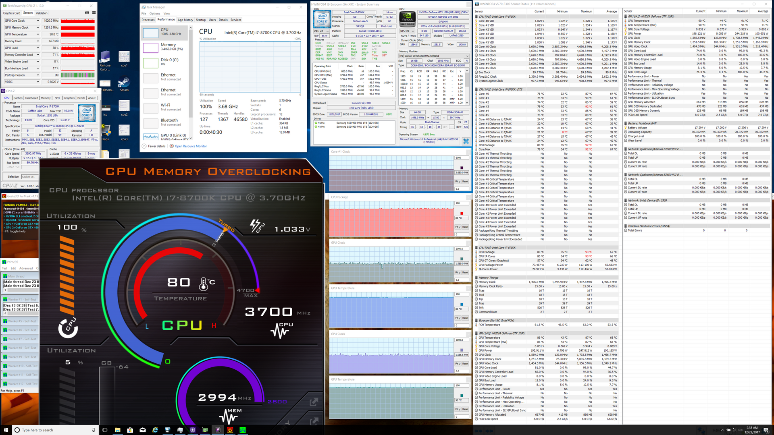774x435 pixels.
Task: Open the Memory Used sensor dropdown
Action: pos(38,41)
